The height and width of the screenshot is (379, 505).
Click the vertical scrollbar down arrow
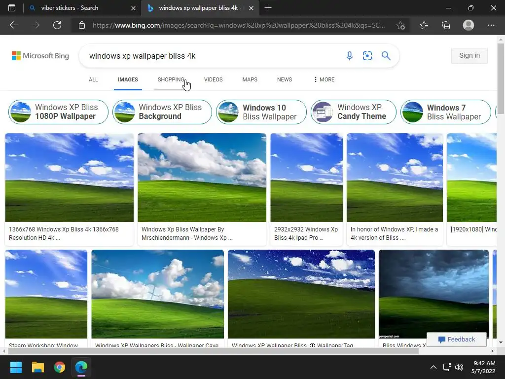tap(501, 342)
